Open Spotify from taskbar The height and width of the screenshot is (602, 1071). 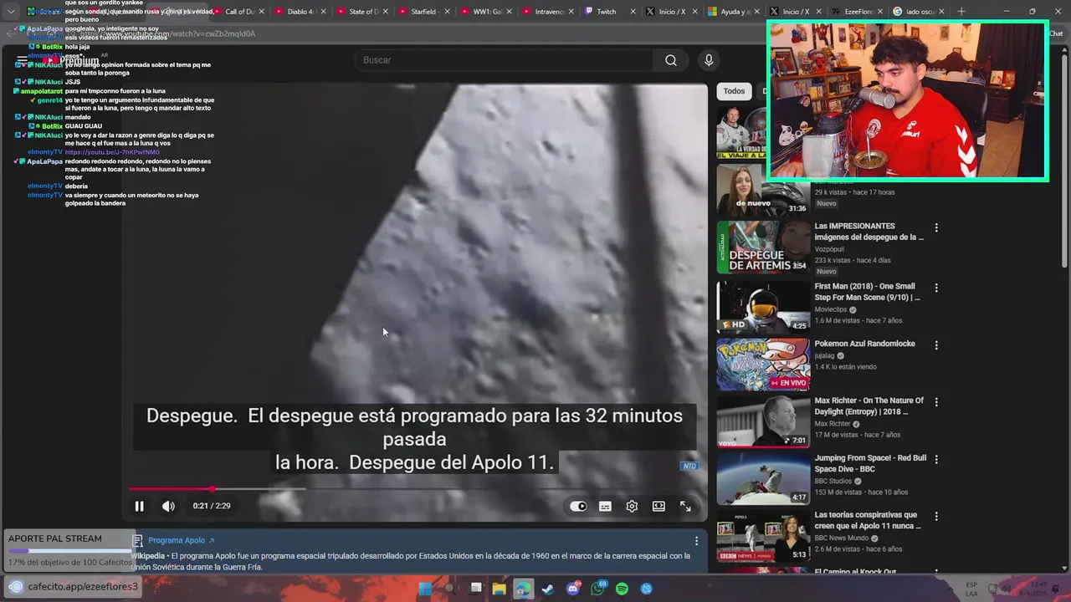coord(622,589)
